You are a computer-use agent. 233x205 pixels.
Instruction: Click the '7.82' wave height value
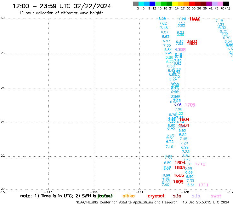(163, 23)
